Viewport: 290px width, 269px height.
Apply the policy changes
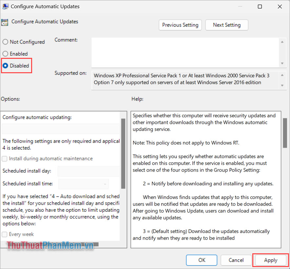point(270,260)
